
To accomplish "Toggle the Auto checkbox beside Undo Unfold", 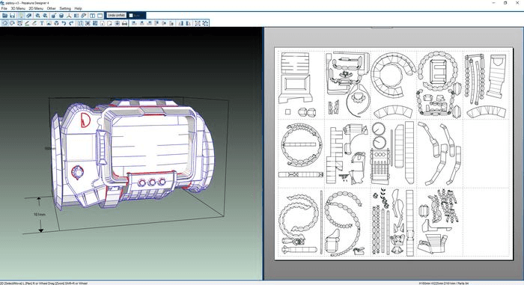I will coord(131,16).
